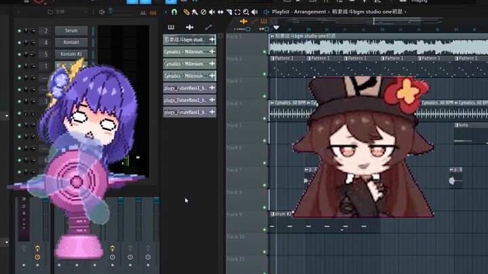The width and height of the screenshot is (488, 274).
Task: Mute the Kontakt channel via green LED
Action: (19, 43)
